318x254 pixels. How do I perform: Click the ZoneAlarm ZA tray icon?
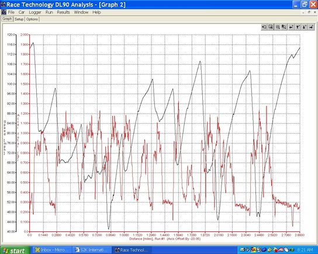(253, 250)
